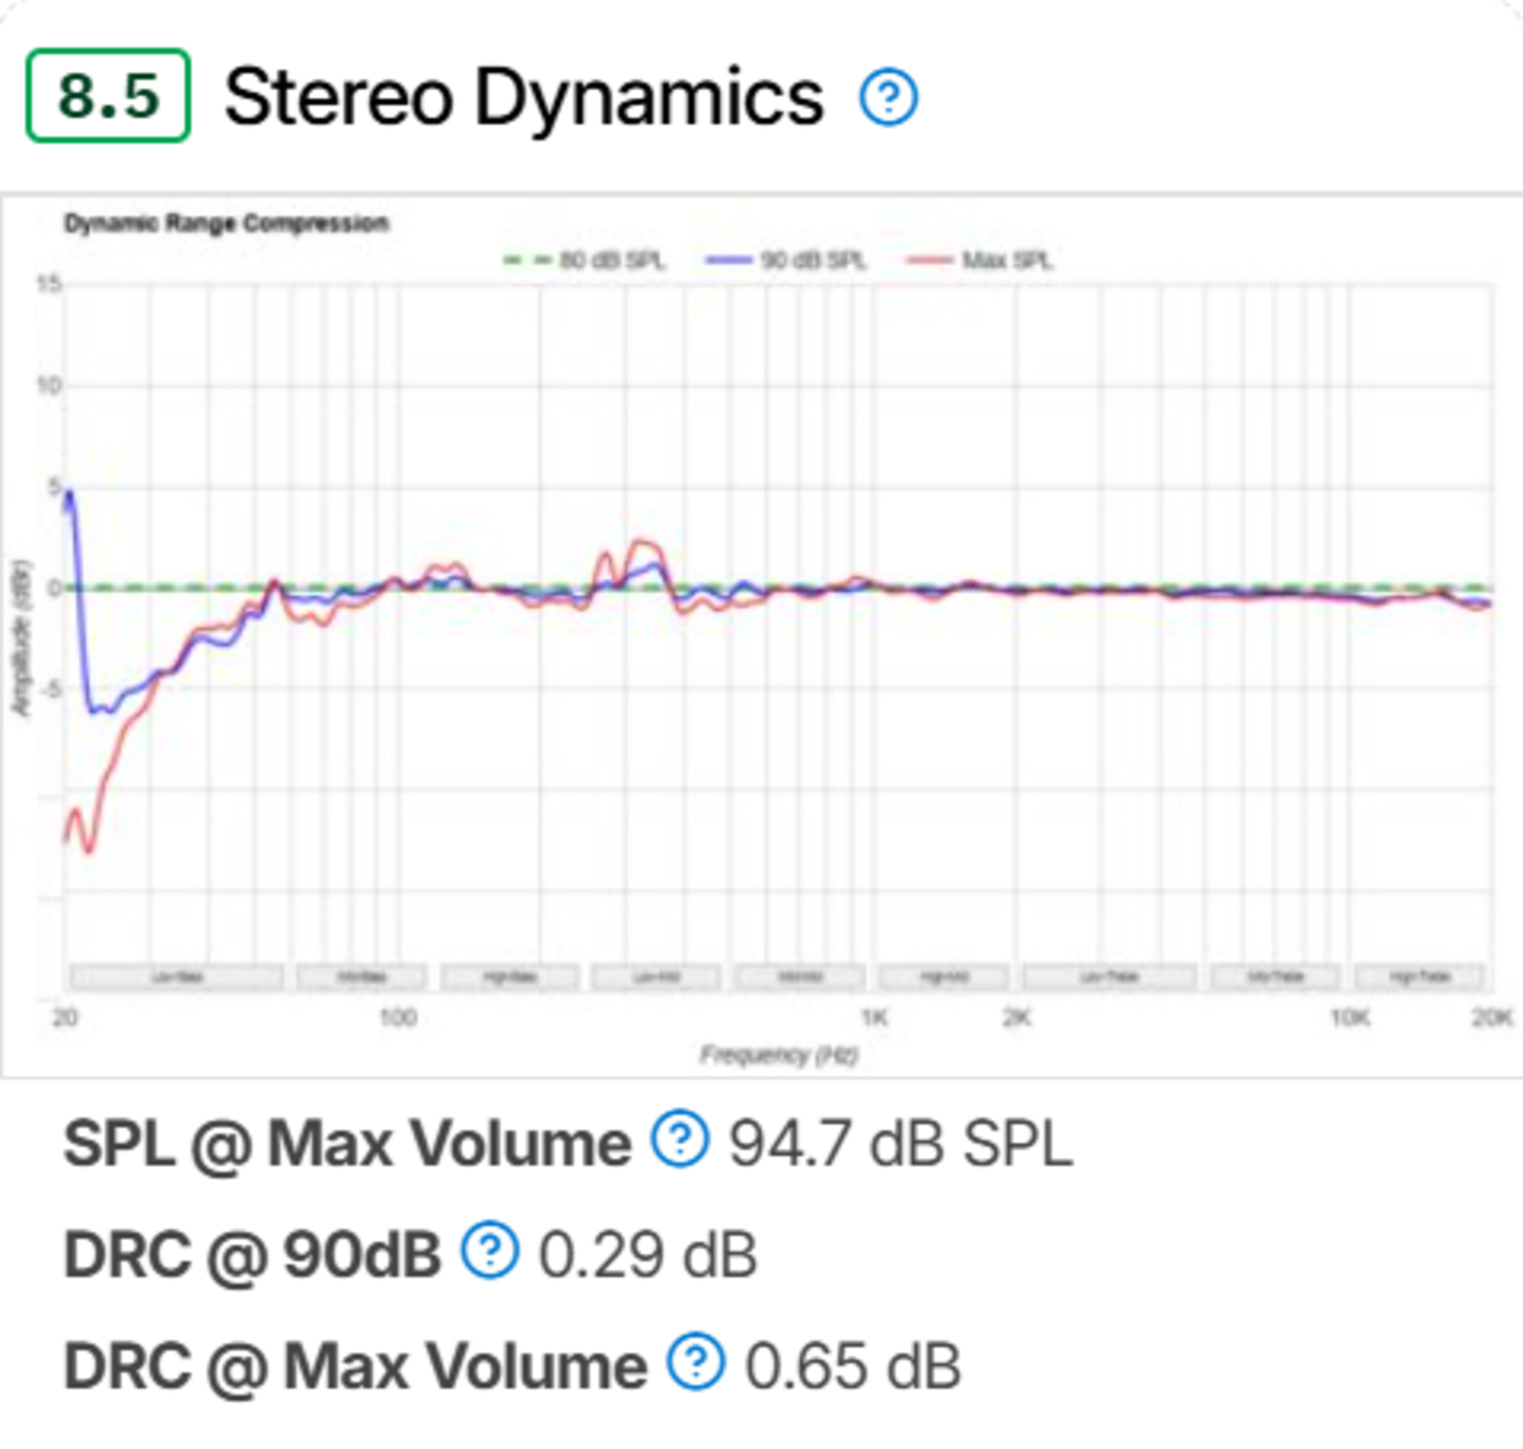Select the Low-Treble frequency band label
Viewport: 1523px width, 1449px height.
(x=1110, y=976)
